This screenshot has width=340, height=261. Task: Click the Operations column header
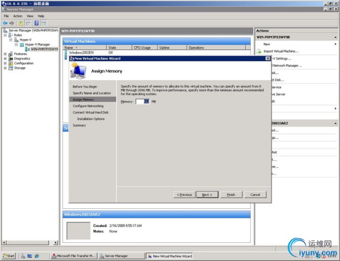(216, 48)
